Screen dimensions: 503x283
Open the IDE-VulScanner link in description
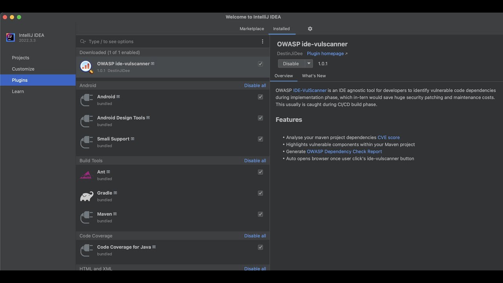coord(310,90)
